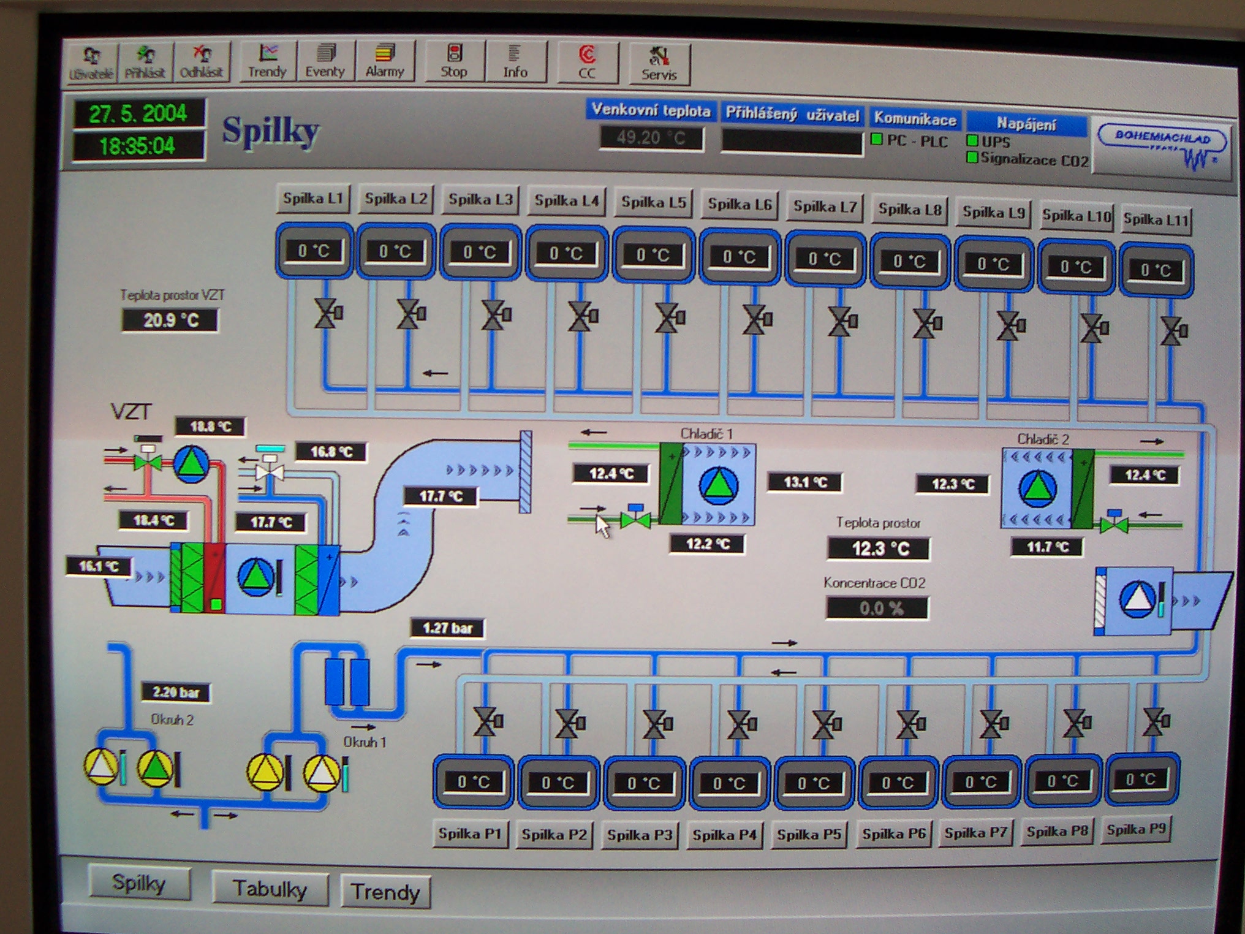
Task: Click the 16.1 °C VZT inlet reading
Action: click(99, 566)
